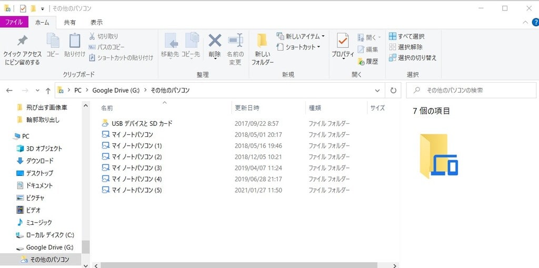
Task: Expand the Open (開く) dropdown
Action: (x=369, y=37)
